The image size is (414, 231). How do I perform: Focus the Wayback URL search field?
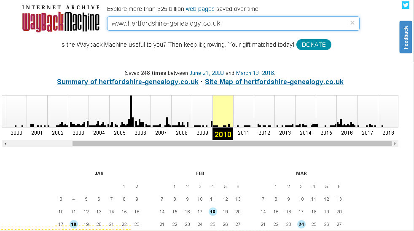point(233,24)
